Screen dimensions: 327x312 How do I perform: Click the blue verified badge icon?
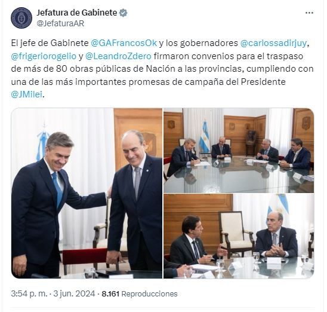tap(124, 13)
